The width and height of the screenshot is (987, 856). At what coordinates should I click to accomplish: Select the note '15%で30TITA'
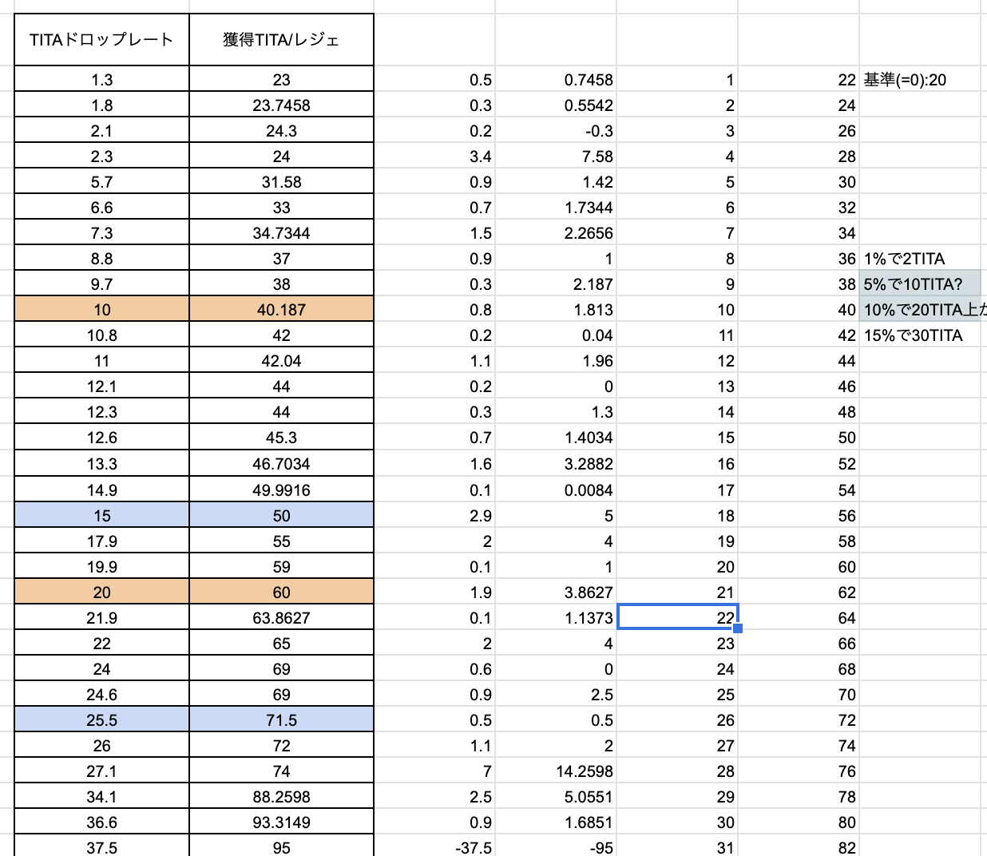[x=920, y=335]
